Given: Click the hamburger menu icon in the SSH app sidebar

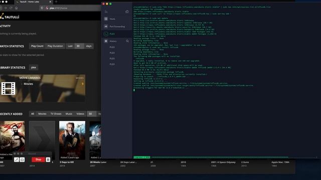Looking at the screenshot, I should coord(106,11).
